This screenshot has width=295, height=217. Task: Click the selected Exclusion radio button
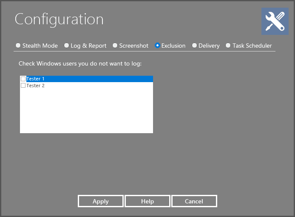[x=158, y=46]
